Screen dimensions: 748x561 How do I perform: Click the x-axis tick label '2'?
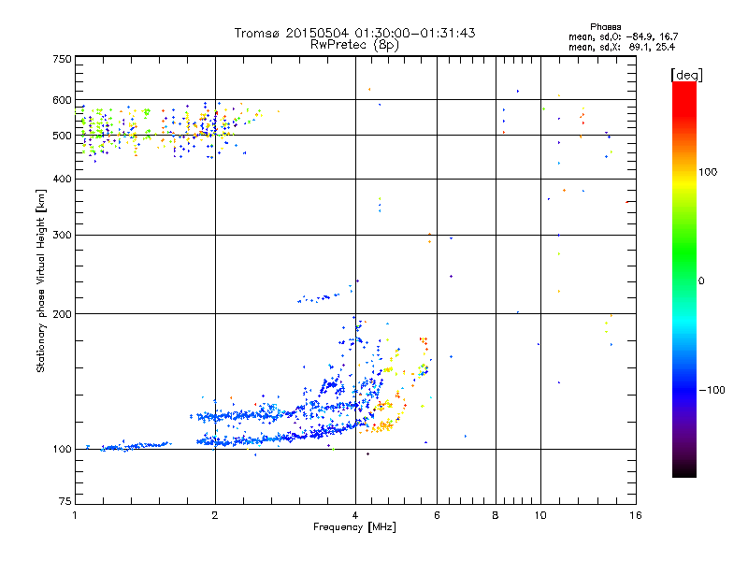(215, 515)
